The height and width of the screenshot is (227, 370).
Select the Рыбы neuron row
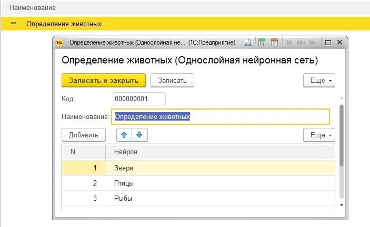198,198
